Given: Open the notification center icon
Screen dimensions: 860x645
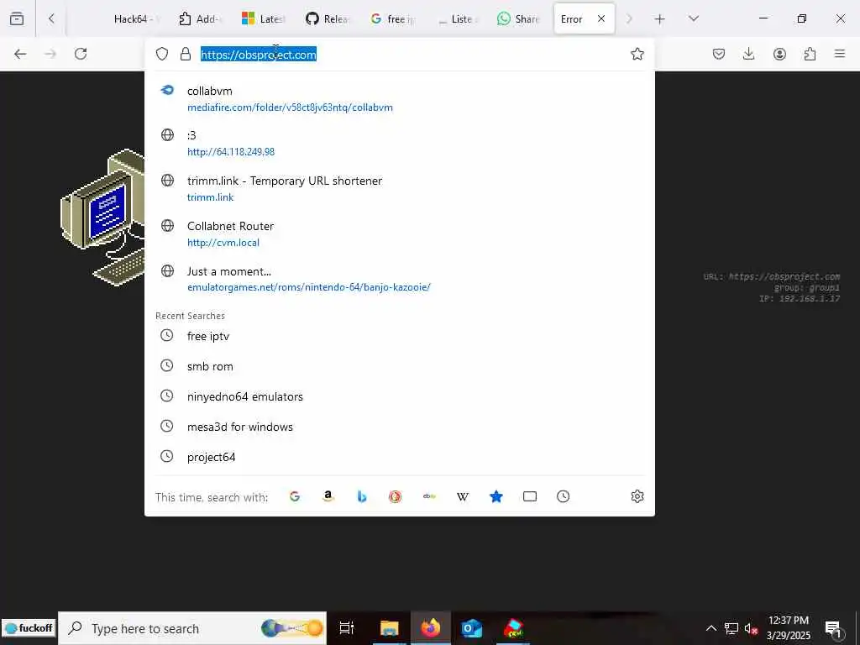Looking at the screenshot, I should (x=832, y=628).
